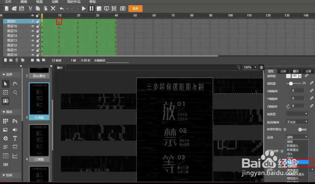Add a new layer in the timeline footer
The width and height of the screenshot is (315, 184).
[x=5, y=60]
